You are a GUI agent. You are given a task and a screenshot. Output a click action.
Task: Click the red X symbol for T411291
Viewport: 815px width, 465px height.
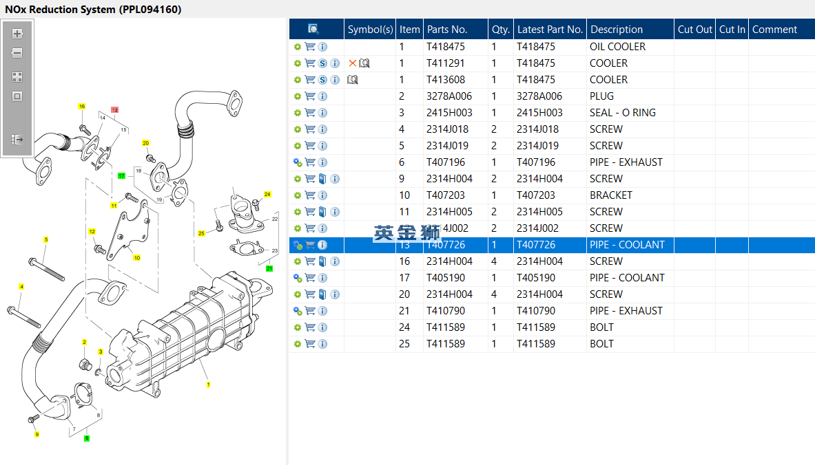click(x=353, y=63)
